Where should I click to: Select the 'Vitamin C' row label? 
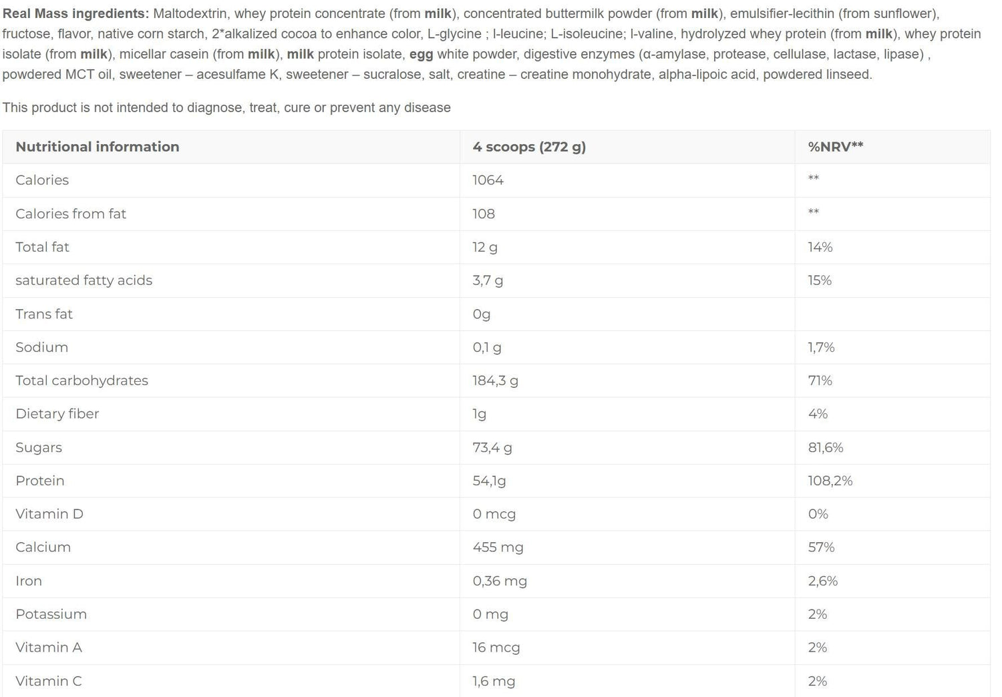tap(49, 681)
